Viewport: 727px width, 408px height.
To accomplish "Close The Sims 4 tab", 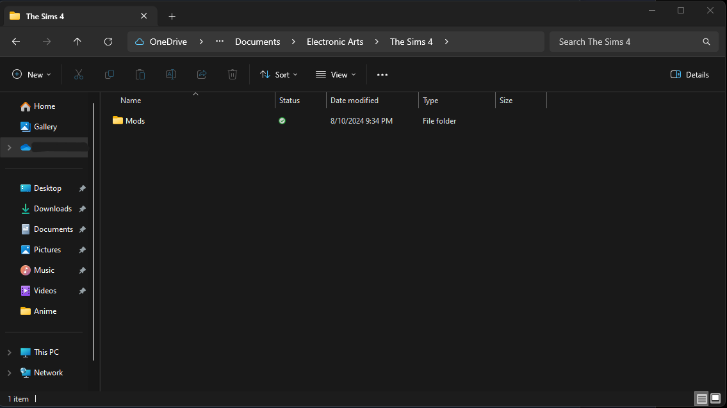I will point(143,16).
